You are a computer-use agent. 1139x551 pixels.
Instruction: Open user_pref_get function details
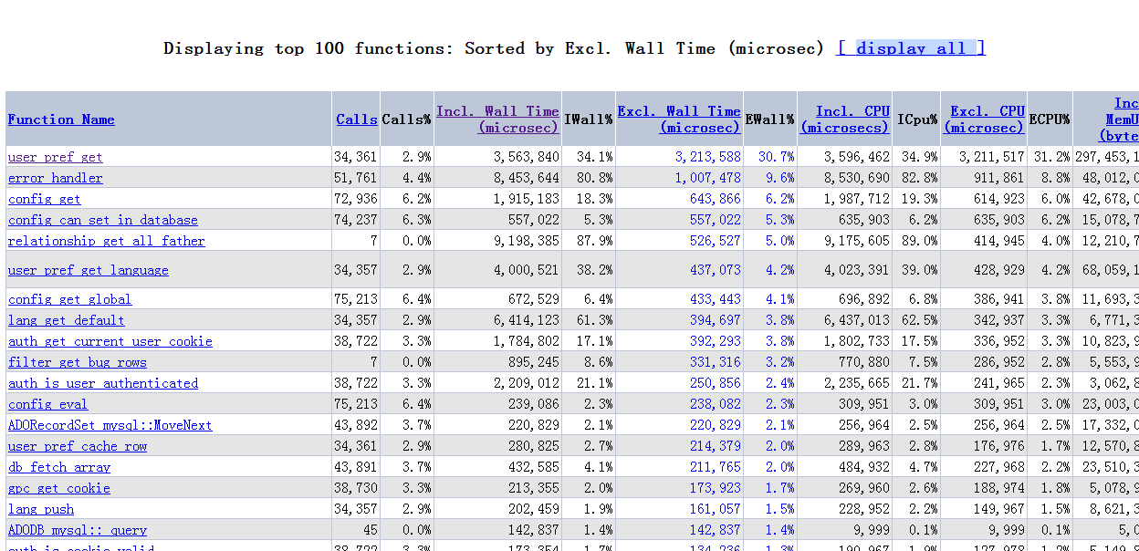coord(56,157)
